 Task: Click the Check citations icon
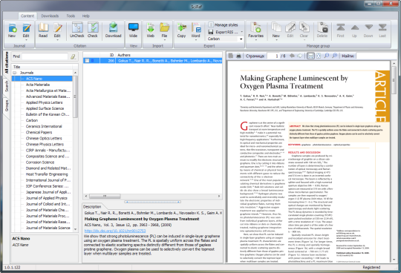click(x=93, y=30)
